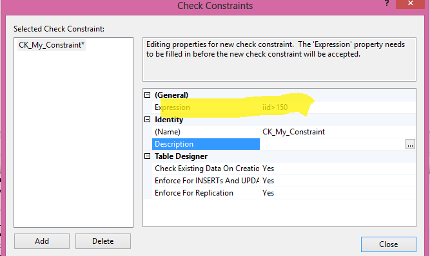Select the (Name) property row

(x=284, y=132)
